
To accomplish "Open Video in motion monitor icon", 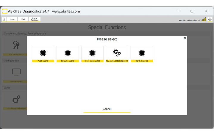I will pos(15,72).
